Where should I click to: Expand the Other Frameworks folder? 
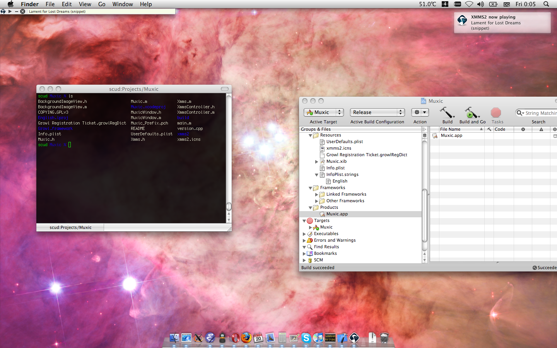(316, 201)
